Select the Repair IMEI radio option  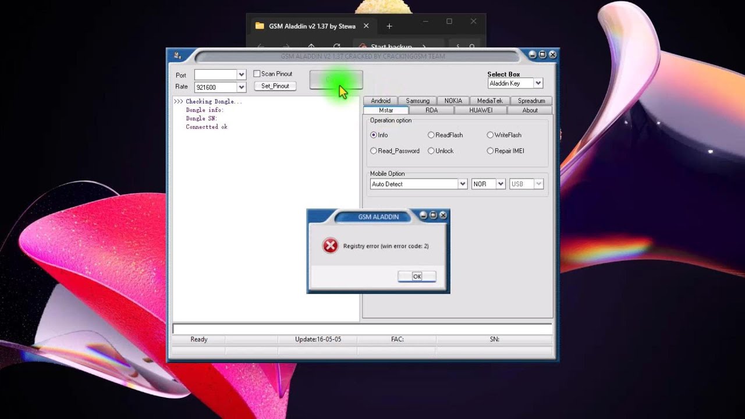490,151
